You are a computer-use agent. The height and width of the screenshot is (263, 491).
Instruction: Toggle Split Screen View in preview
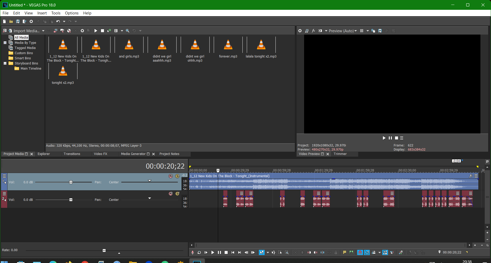320,31
